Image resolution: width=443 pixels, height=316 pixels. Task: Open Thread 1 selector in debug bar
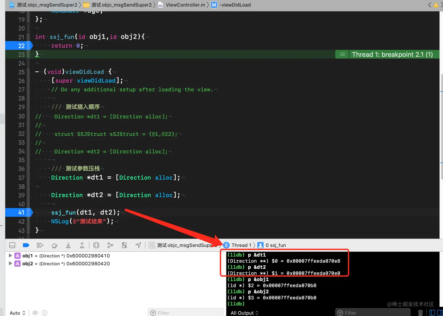pos(237,245)
